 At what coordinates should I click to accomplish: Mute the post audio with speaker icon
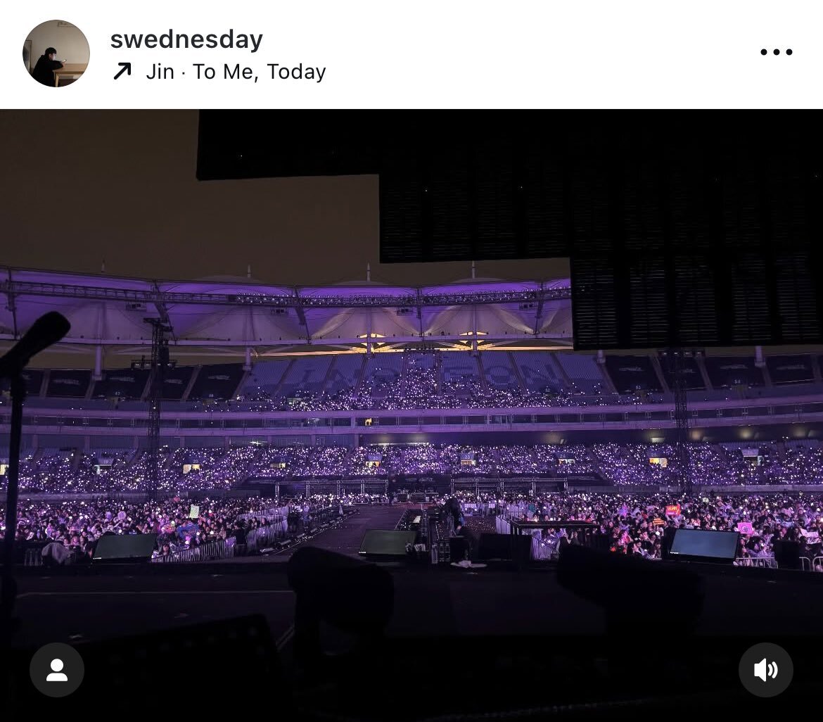coord(766,670)
